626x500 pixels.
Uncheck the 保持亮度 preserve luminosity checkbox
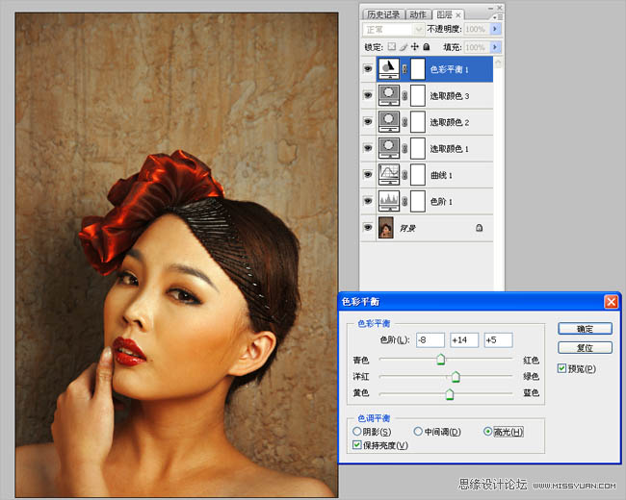click(357, 445)
